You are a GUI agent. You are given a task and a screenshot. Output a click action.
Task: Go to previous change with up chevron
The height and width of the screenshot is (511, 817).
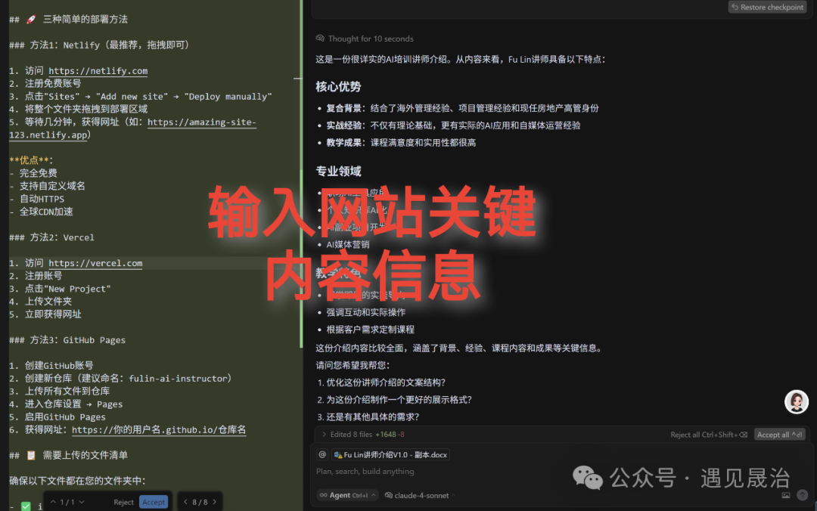point(53,502)
